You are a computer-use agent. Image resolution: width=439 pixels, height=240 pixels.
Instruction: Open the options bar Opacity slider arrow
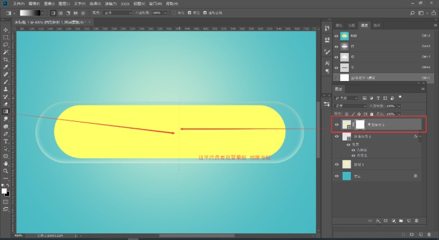[x=165, y=13]
